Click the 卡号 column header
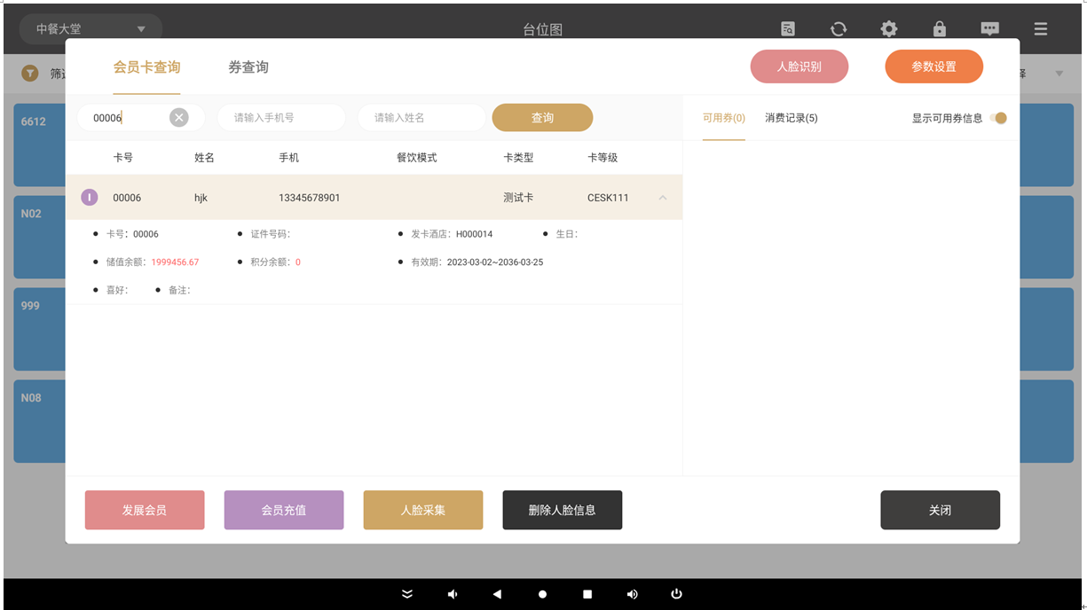The width and height of the screenshot is (1087, 610). (123, 158)
